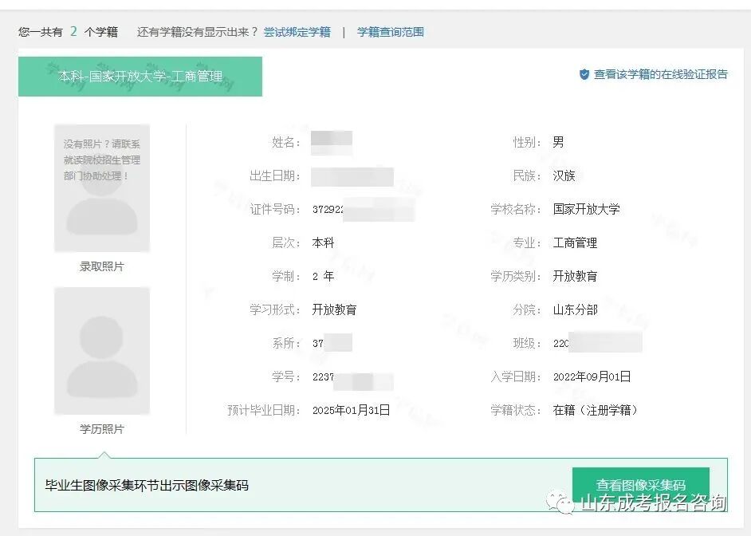Viewport: 751px width, 536px height.
Task: Select the 本科-国家开放大学-工商管理 tab
Action: 140,77
